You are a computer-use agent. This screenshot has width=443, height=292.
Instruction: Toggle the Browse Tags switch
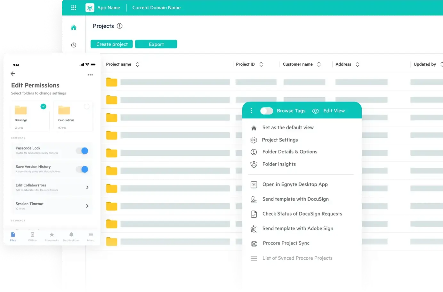[x=267, y=111]
